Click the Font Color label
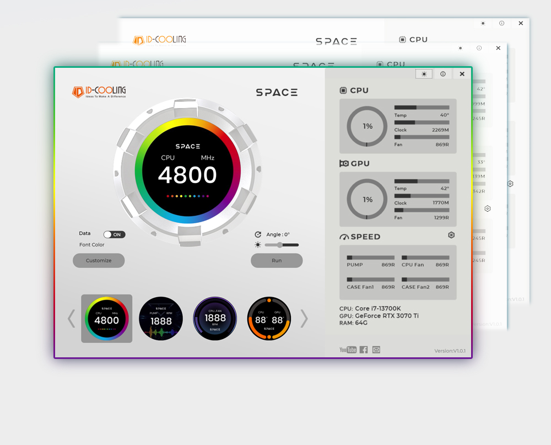Image resolution: width=551 pixels, height=445 pixels. 91,245
